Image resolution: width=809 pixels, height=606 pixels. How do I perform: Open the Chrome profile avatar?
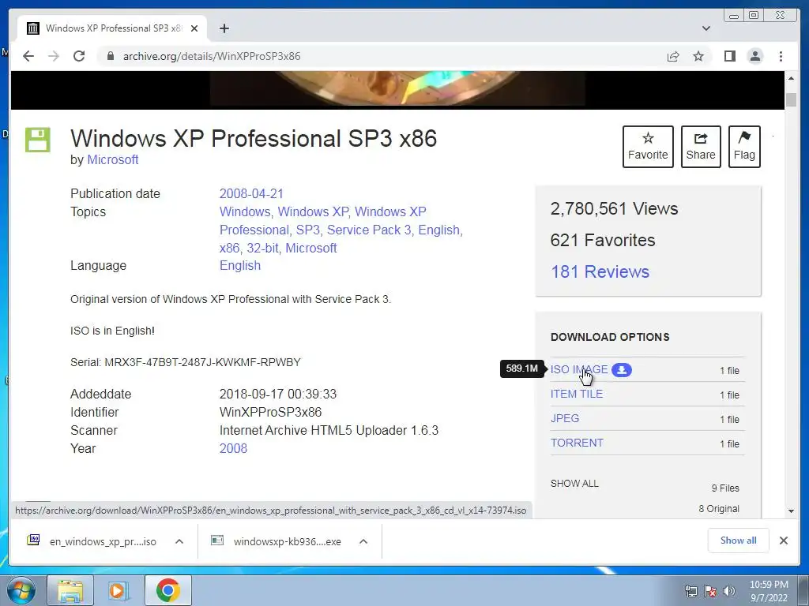pyautogui.click(x=755, y=56)
